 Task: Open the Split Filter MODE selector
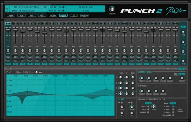tap(173, 103)
